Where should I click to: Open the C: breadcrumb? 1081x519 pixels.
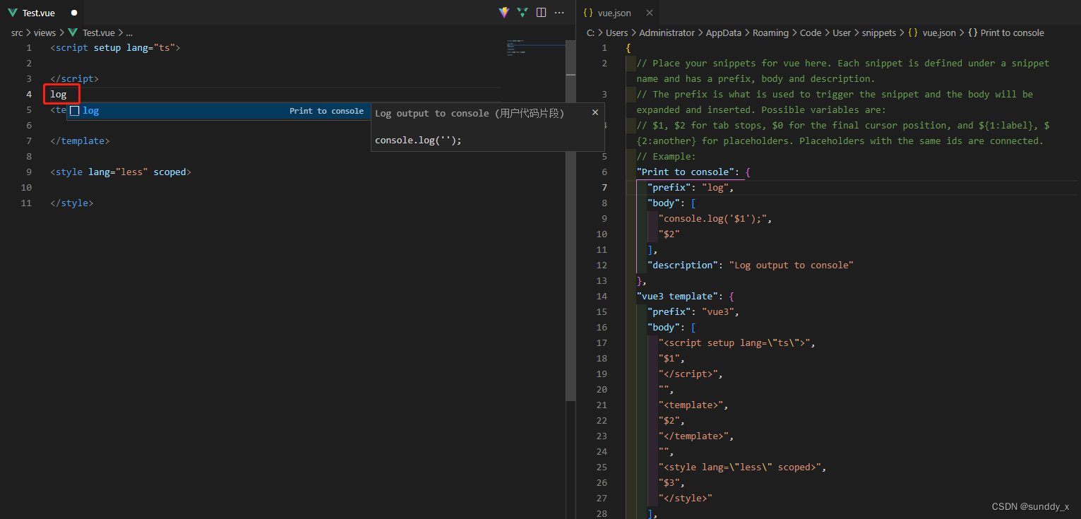click(590, 32)
